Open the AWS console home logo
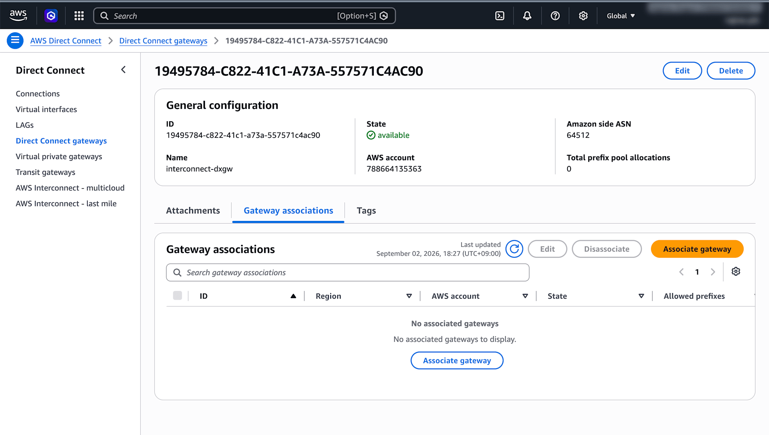769x435 pixels. (x=18, y=16)
